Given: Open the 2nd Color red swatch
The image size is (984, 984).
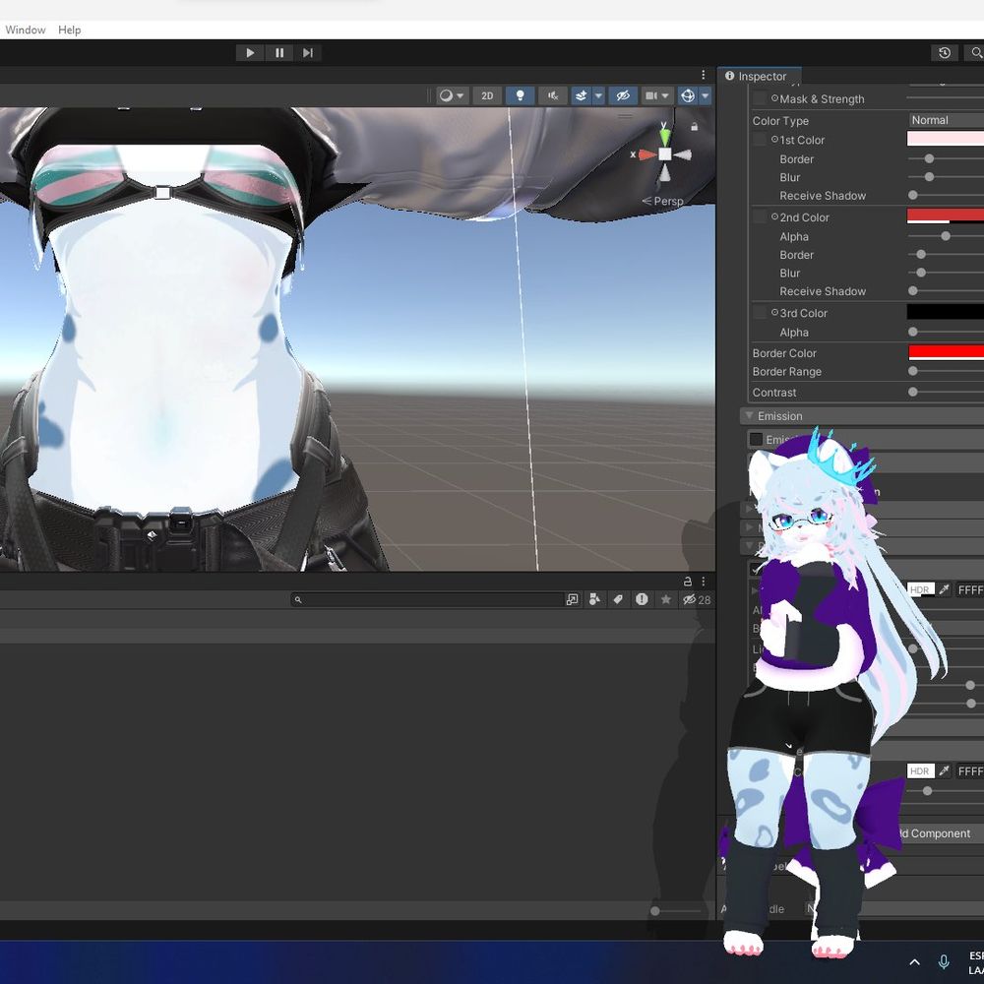Looking at the screenshot, I should [x=945, y=215].
